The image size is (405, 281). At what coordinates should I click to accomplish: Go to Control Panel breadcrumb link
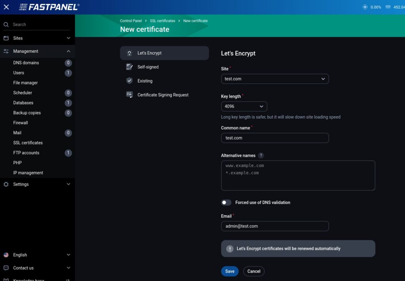[x=131, y=21]
